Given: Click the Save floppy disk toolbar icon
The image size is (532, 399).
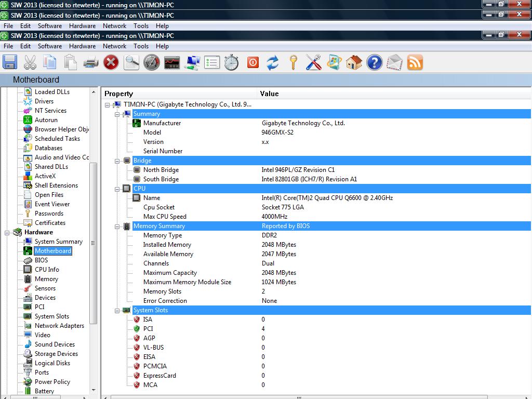Looking at the screenshot, I should [x=10, y=62].
